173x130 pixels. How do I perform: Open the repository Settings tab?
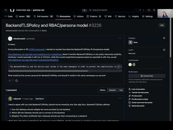147,16
